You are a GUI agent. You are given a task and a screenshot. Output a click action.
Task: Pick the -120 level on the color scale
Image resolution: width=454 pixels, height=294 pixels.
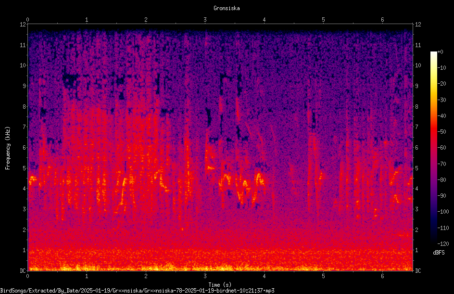click(x=443, y=243)
